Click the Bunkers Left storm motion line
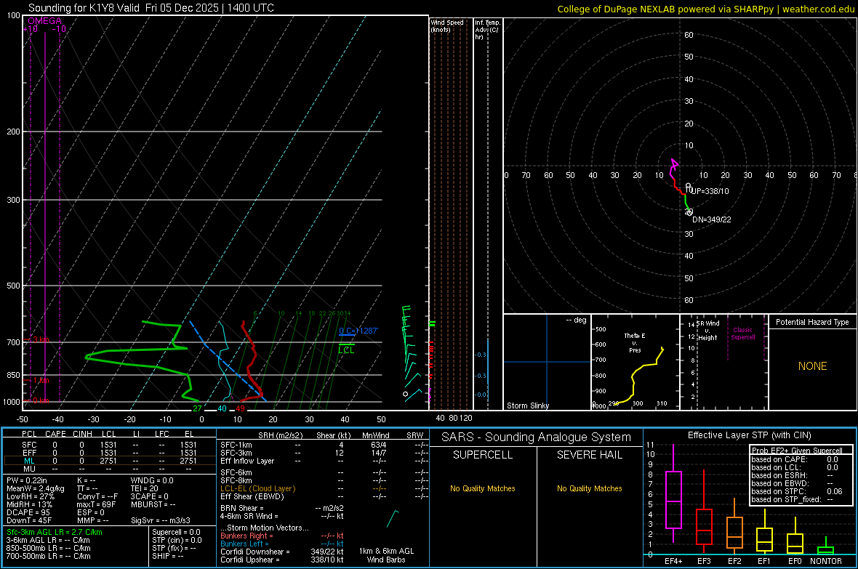This screenshot has height=569, width=858. (282, 544)
